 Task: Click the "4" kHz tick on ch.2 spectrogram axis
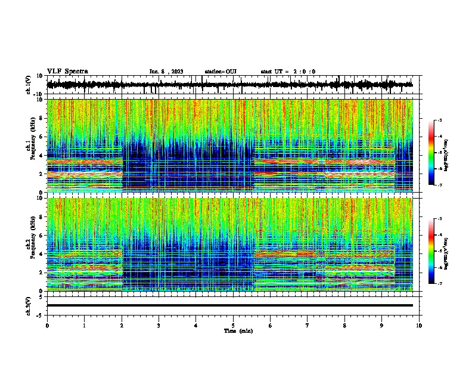[41, 254]
